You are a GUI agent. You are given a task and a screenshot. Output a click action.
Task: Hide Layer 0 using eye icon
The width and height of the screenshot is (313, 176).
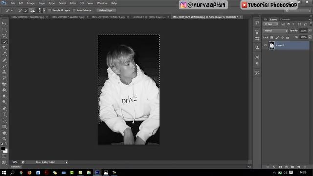pos(265,45)
